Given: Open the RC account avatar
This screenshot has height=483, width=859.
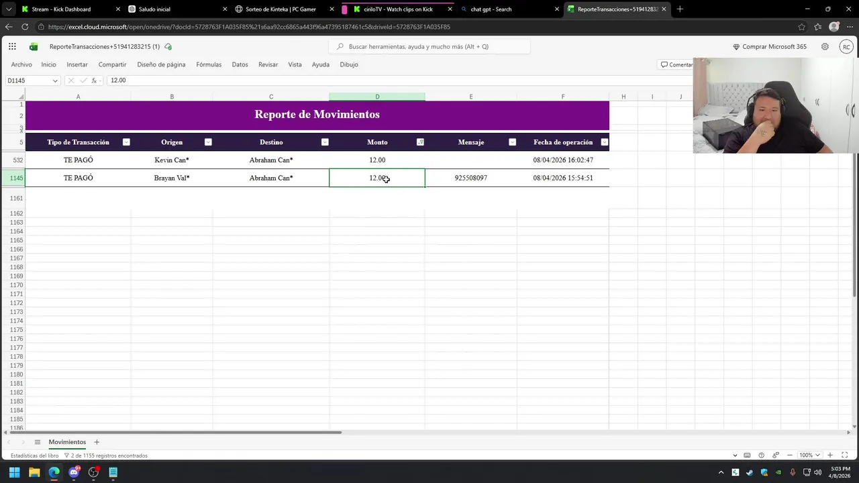Looking at the screenshot, I should point(846,47).
